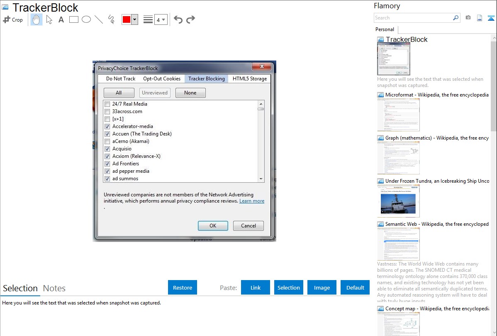
Task: Pick the ellipse shape tool
Action: pyautogui.click(x=86, y=19)
